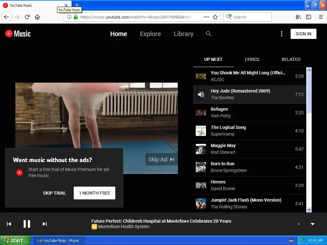Viewport: 327px width, 245px height.
Task: Focus the browser address bar URL
Action: [x=136, y=17]
